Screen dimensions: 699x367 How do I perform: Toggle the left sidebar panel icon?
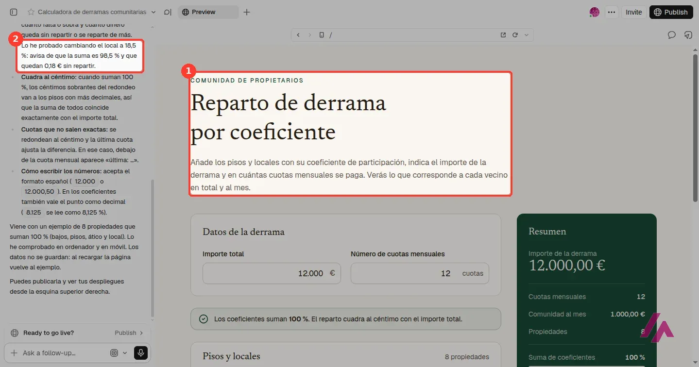(14, 12)
